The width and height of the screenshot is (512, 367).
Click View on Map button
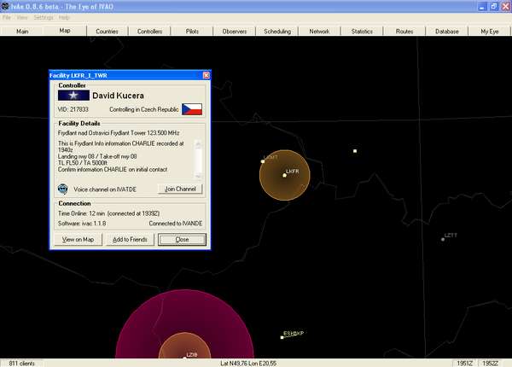point(78,239)
